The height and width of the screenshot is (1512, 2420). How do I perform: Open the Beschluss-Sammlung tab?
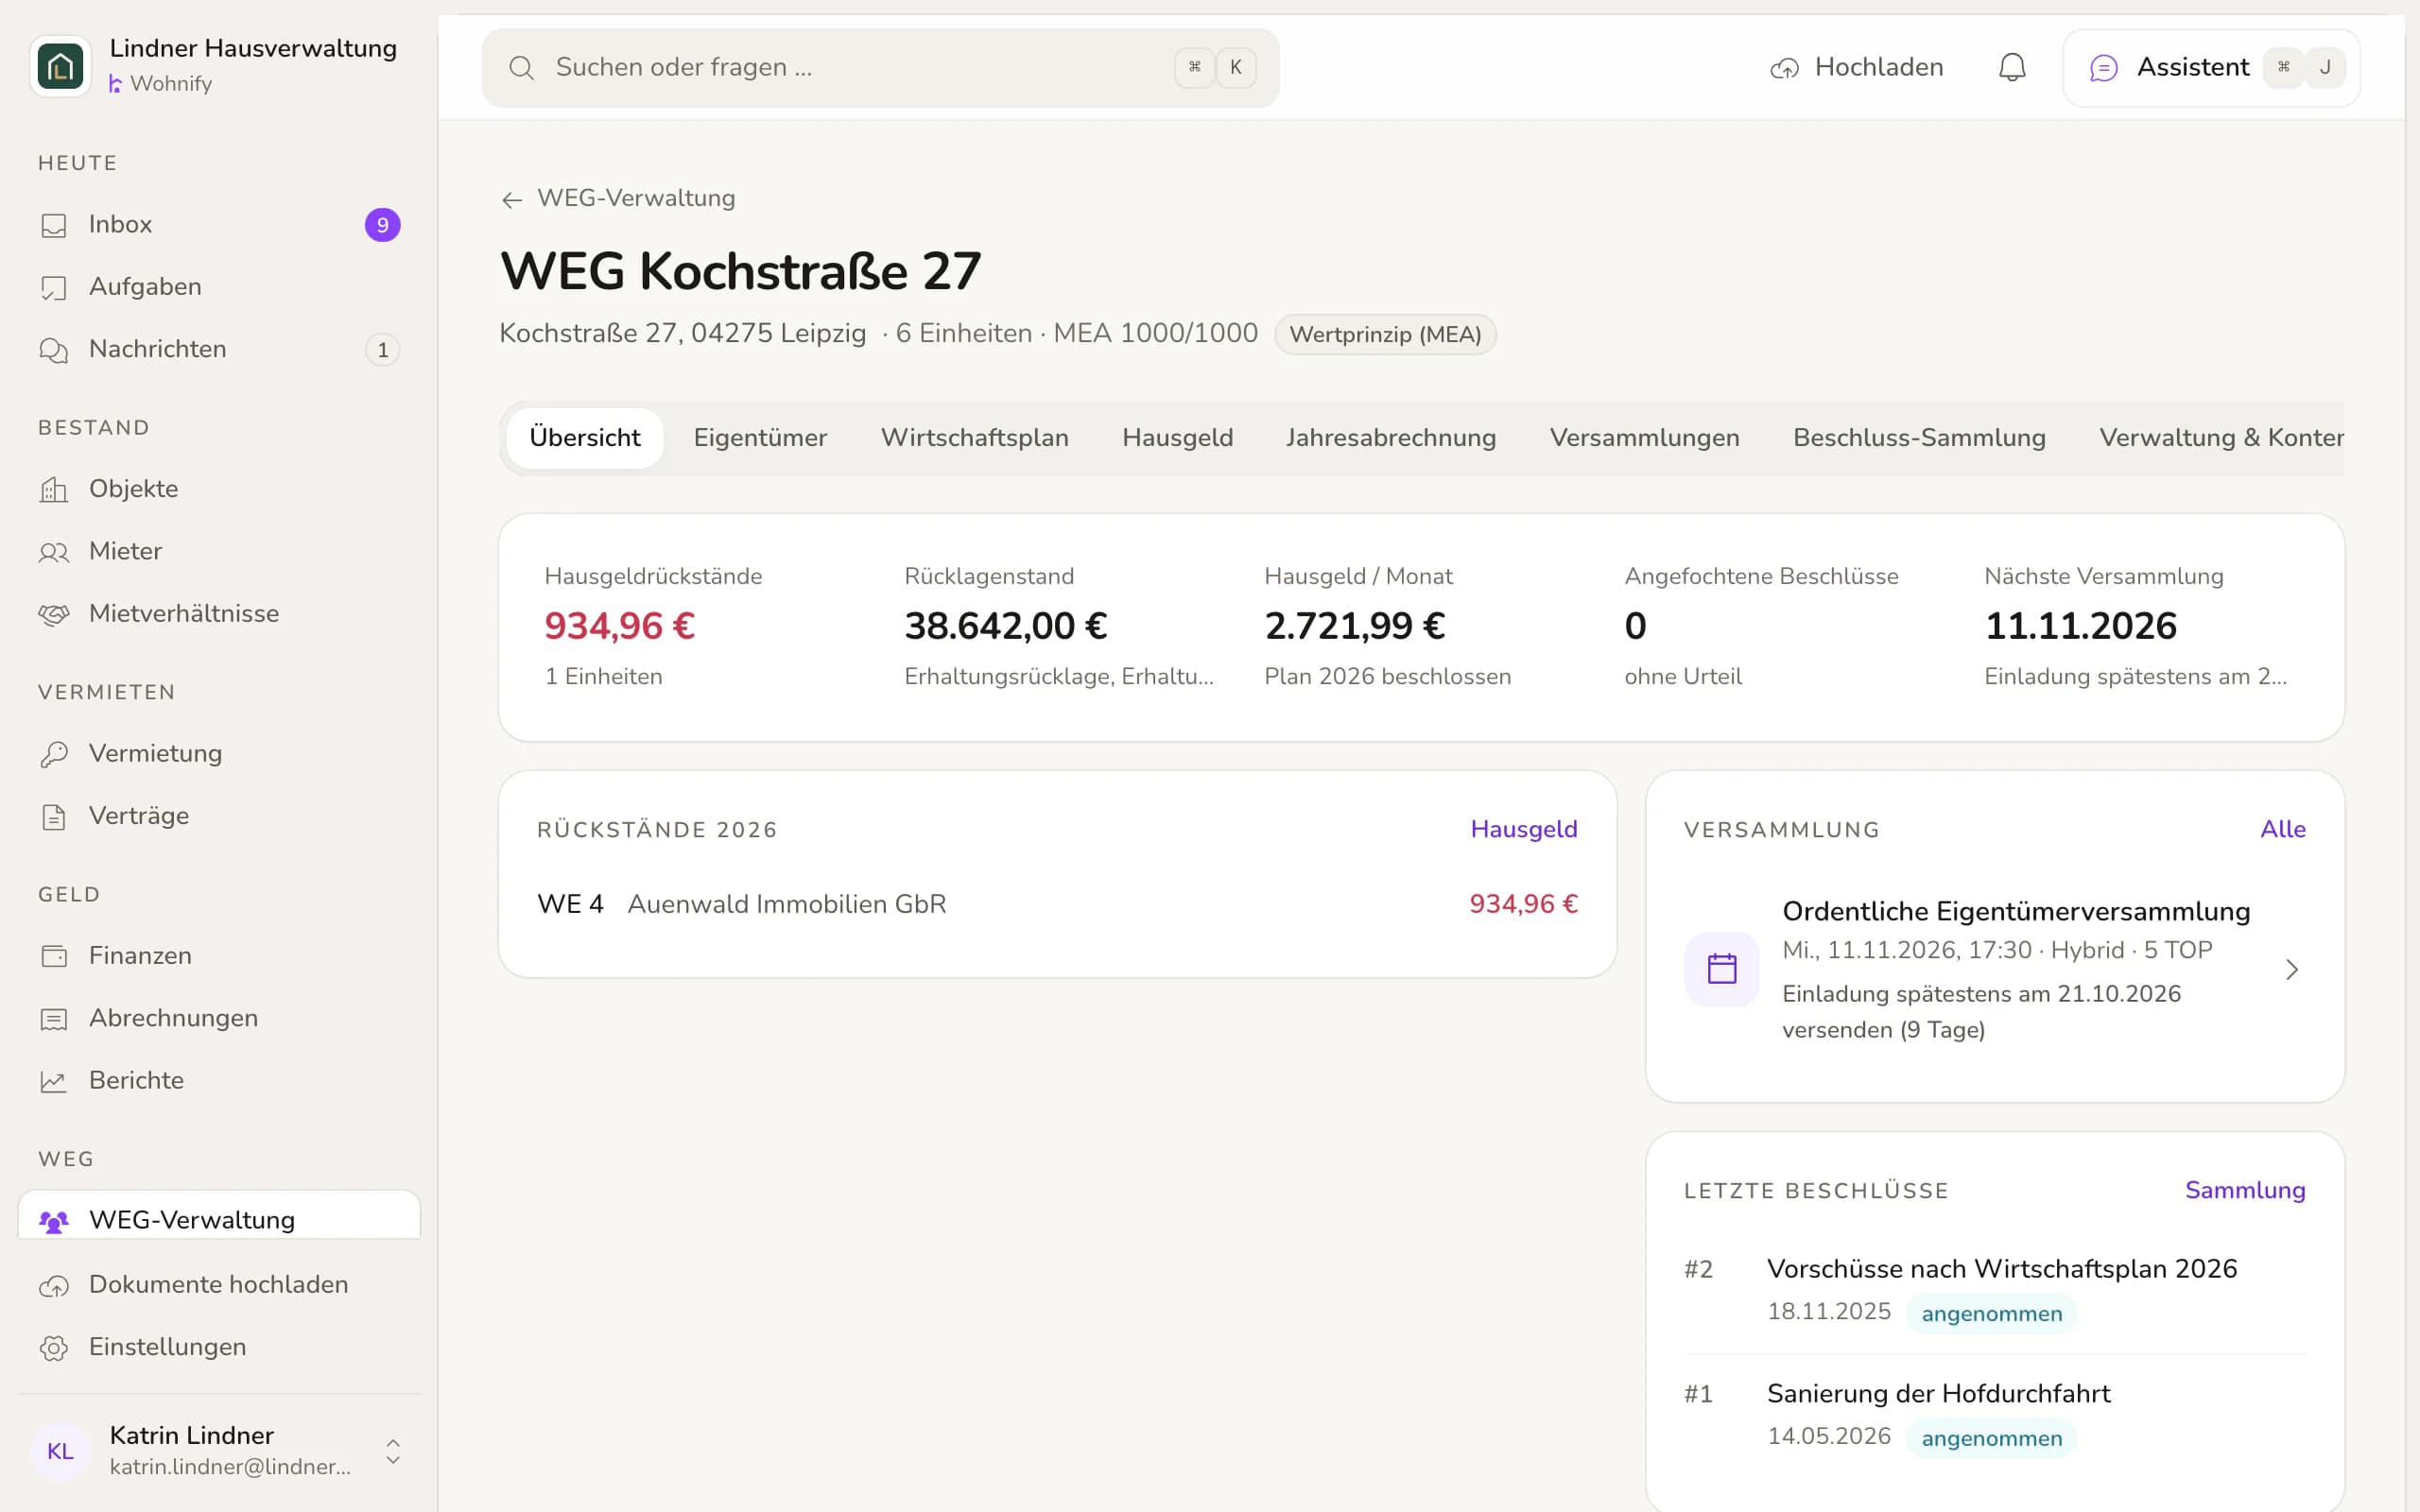1919,438
